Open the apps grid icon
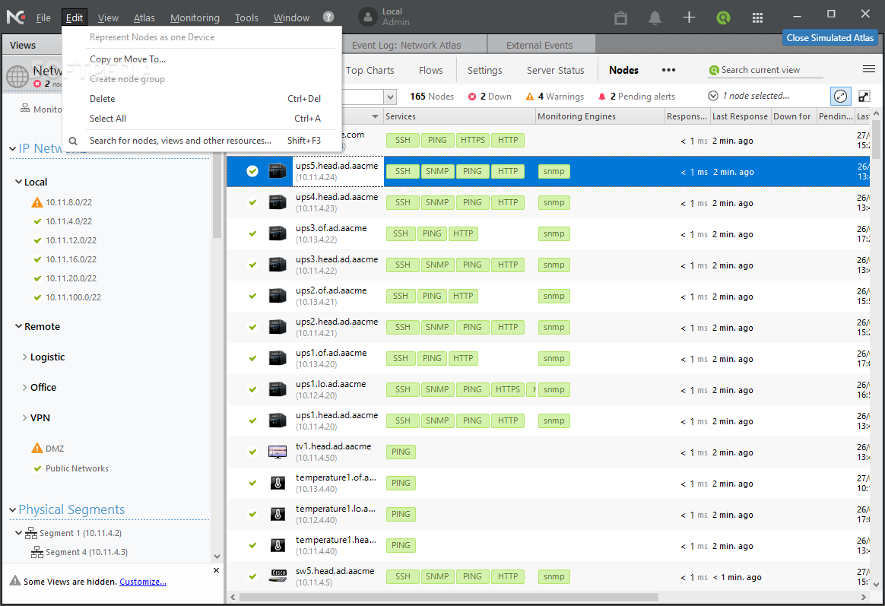The width and height of the screenshot is (885, 606). pos(757,17)
